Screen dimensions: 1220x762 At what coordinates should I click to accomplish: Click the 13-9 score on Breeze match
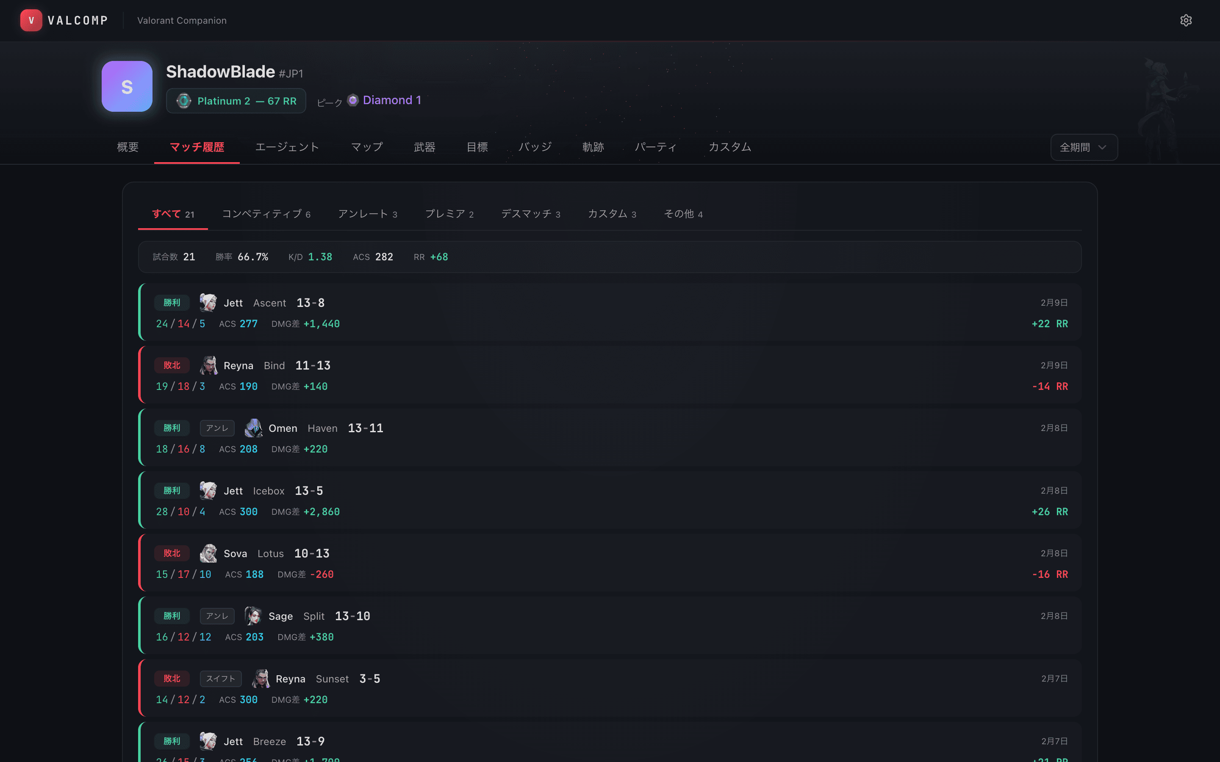311,741
